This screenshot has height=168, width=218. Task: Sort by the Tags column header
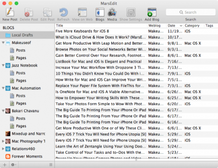coord(211,26)
